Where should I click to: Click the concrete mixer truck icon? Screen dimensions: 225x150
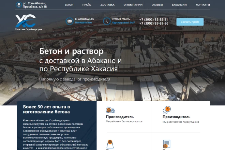110,110
